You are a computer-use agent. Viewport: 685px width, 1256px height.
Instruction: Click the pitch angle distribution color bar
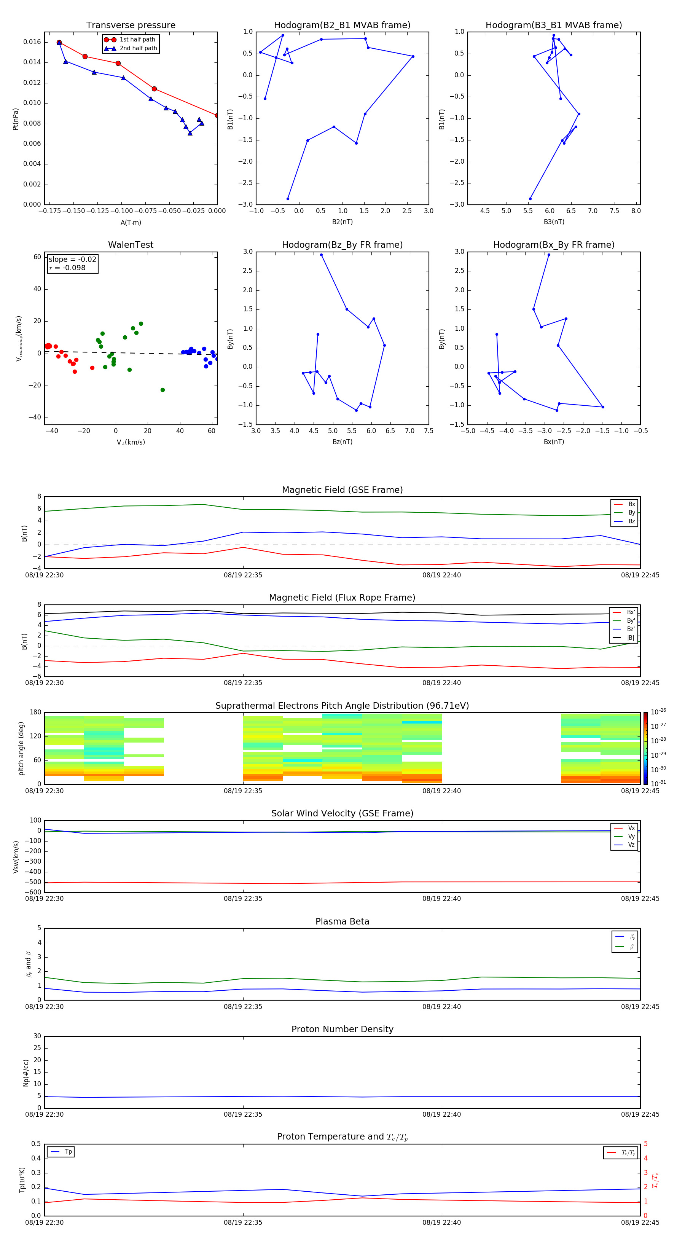tap(645, 748)
